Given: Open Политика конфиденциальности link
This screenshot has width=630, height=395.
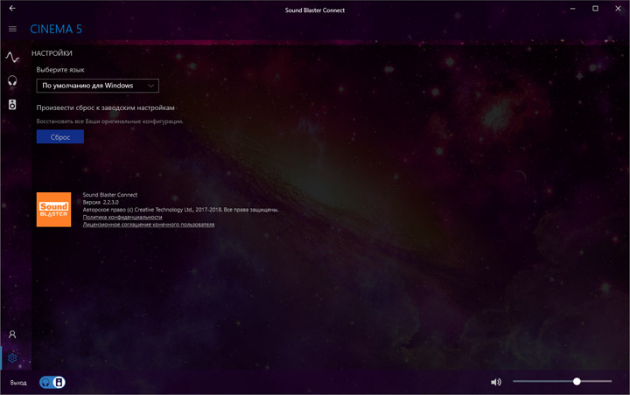Looking at the screenshot, I should pyautogui.click(x=122, y=218).
